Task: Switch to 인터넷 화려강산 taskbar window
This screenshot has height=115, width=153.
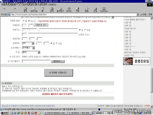Action: click(x=56, y=113)
